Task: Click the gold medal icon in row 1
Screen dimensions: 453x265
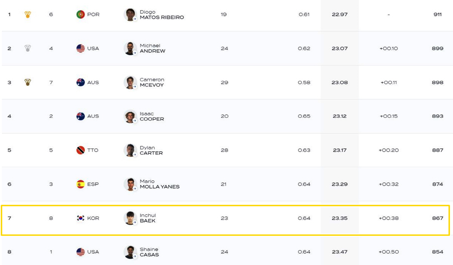Action: click(x=28, y=14)
